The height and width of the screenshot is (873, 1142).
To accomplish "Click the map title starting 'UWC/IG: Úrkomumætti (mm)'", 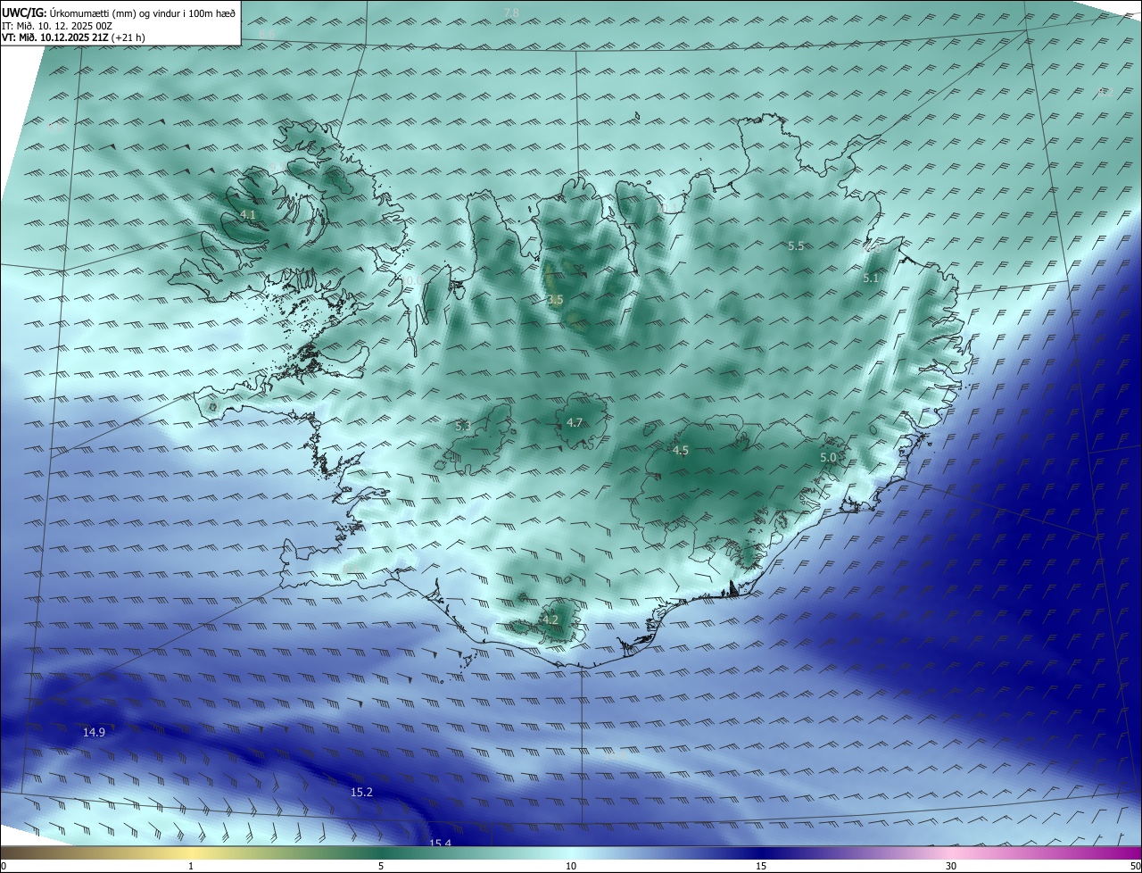I will 119,12.
